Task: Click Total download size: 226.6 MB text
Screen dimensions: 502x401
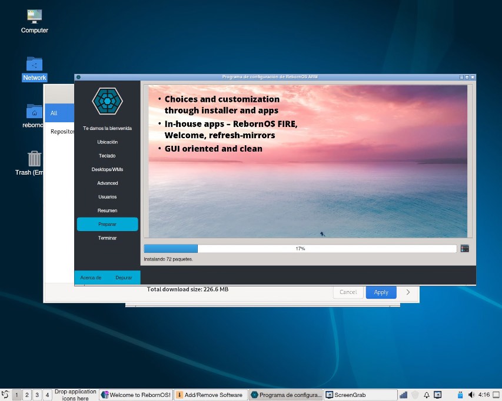Action: pos(188,289)
